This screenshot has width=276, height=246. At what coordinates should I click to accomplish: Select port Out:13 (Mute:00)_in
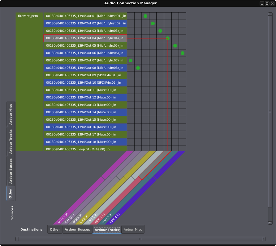(85, 105)
